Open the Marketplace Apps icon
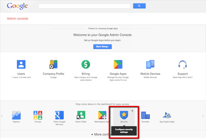206x140 pixels. tap(102, 115)
